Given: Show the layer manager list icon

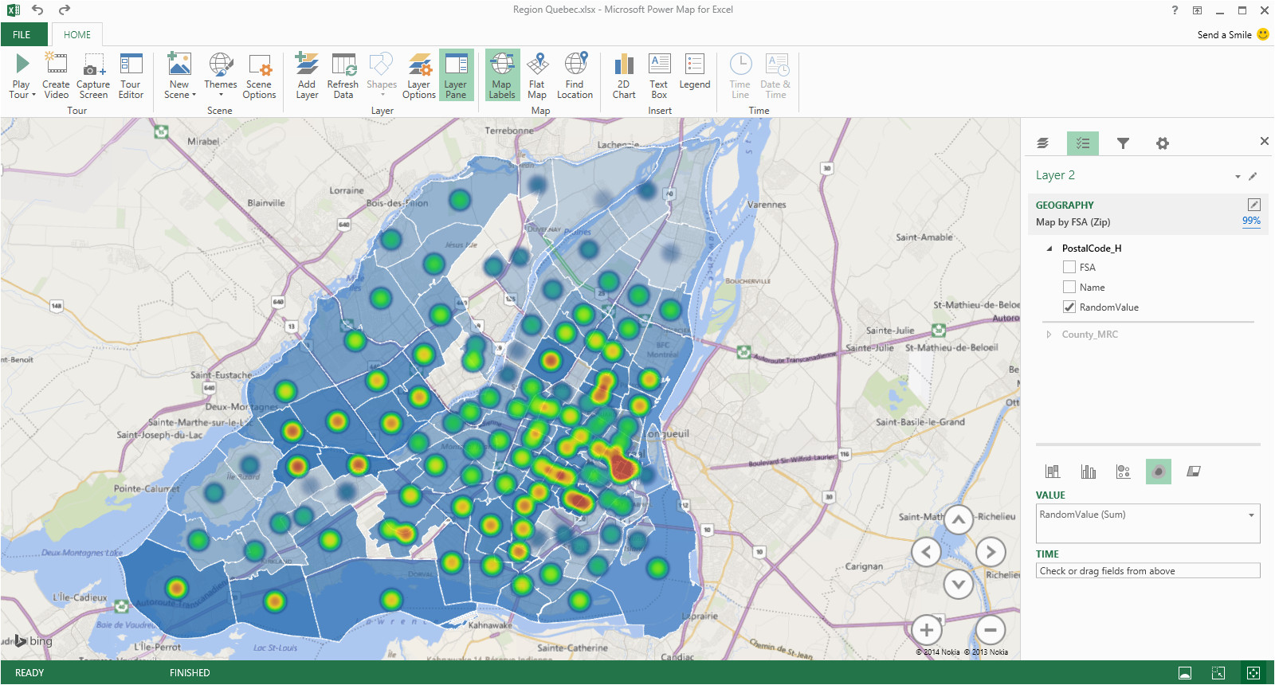Looking at the screenshot, I should [1042, 143].
